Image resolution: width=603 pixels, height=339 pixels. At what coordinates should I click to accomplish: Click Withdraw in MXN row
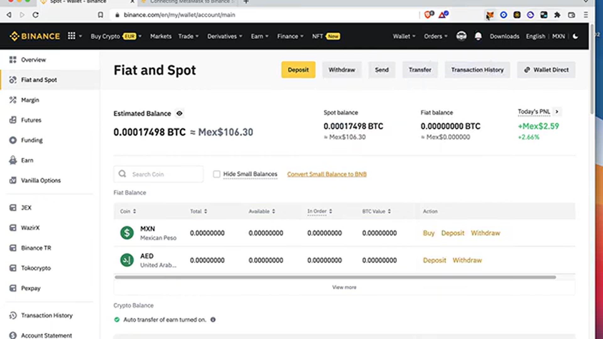[485, 233]
